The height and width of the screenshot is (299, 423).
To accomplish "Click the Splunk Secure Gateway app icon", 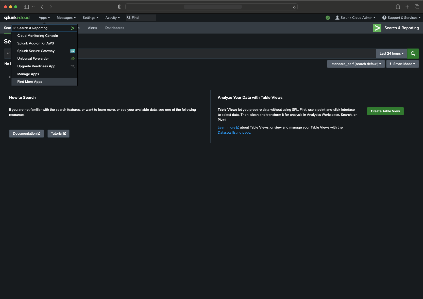I will [72, 51].
